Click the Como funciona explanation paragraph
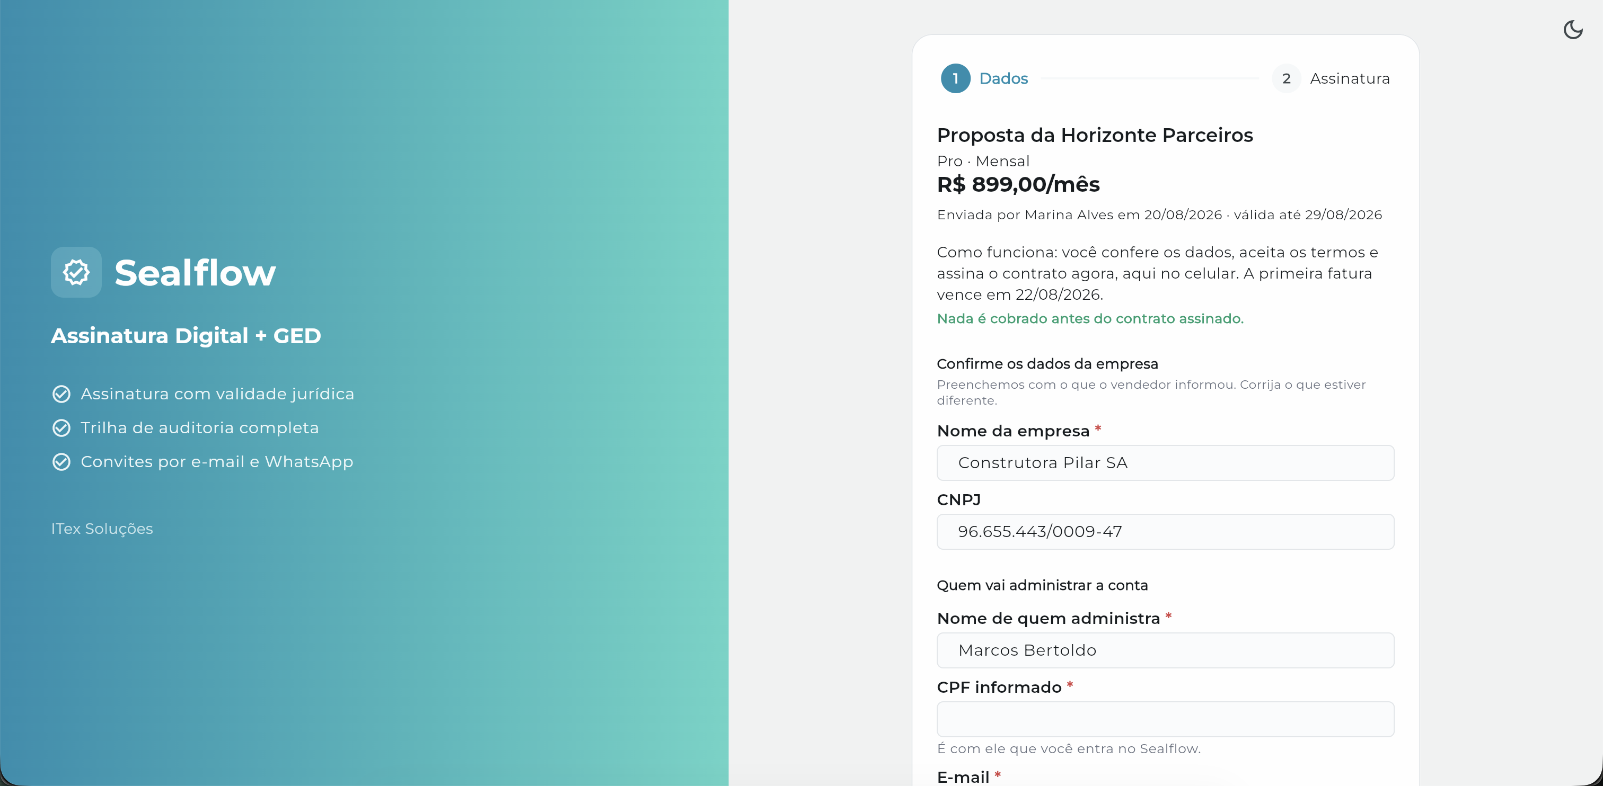Screen dimensions: 1603x786 pyautogui.click(x=1157, y=274)
